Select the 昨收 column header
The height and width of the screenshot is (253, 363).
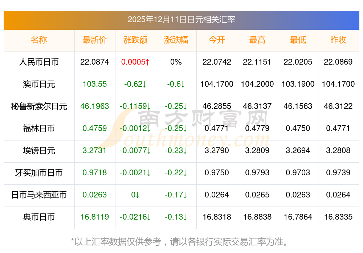coord(338,40)
